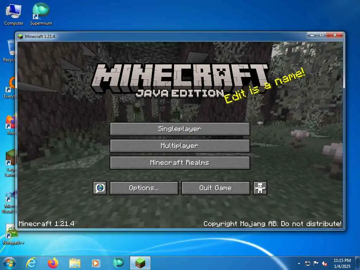Screen dimensions: 360x270
Task: Select the Recycle Bin desktop icon
Action: coord(9,51)
